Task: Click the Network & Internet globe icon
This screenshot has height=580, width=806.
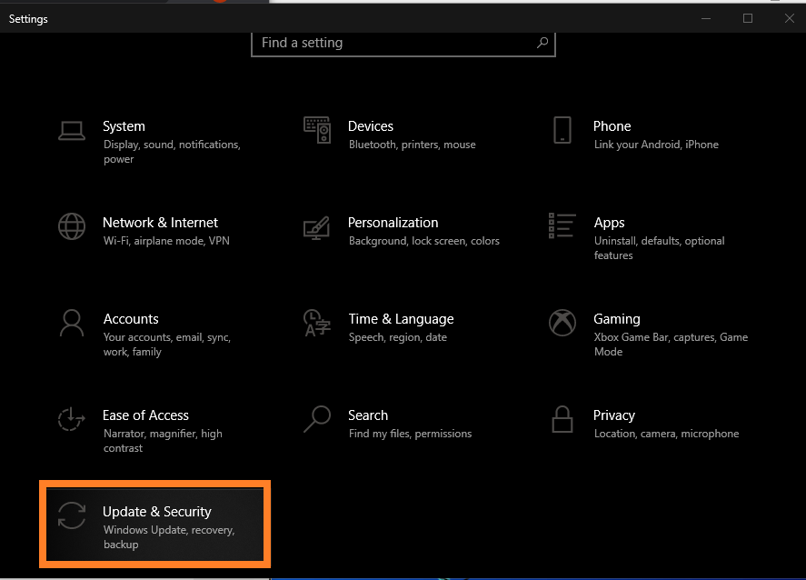Action: 72,226
